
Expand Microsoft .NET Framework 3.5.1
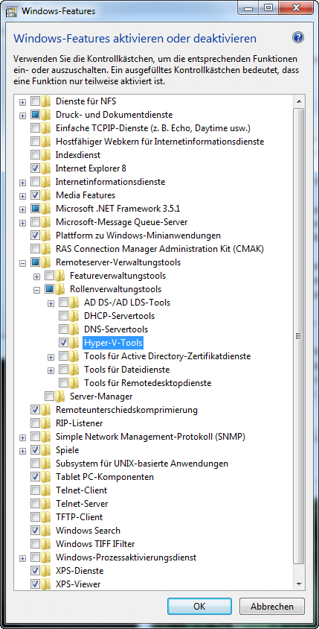click(x=23, y=209)
